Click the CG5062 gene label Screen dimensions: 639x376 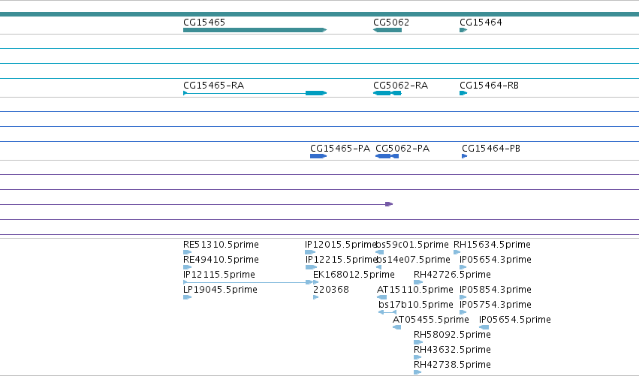(x=391, y=23)
